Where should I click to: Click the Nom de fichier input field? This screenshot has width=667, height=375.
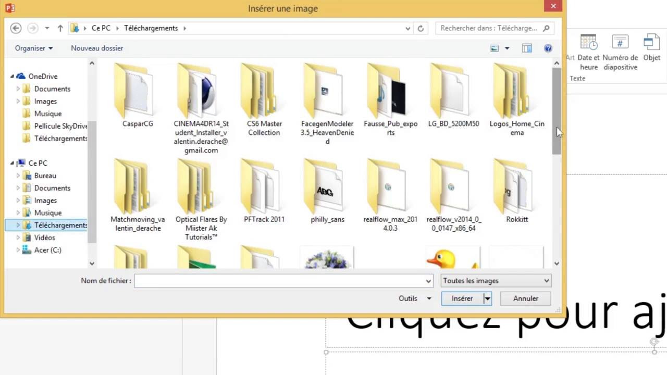[x=283, y=281]
